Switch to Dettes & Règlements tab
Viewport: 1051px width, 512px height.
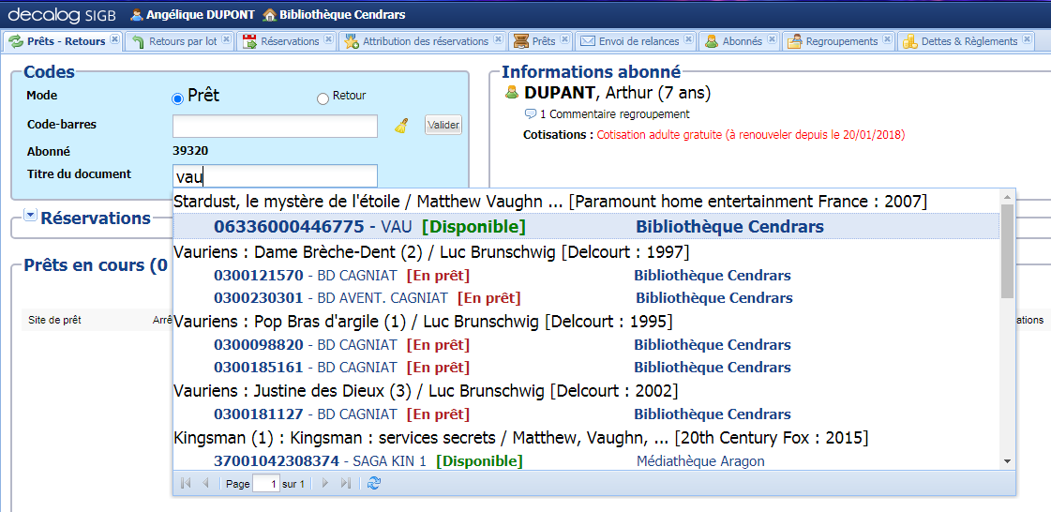tap(968, 41)
